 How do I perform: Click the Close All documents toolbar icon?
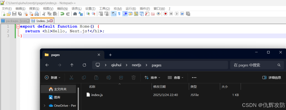pos(31,14)
